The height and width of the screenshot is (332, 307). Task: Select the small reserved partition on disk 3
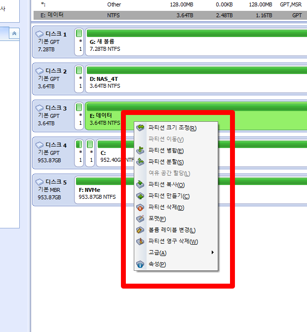pyautogui.click(x=79, y=116)
